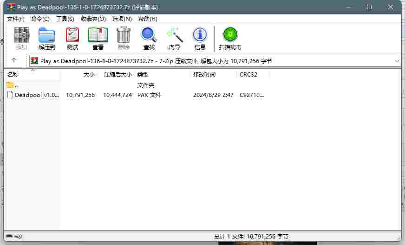Screen dimensions: 405x245
Task: Open the Options (选项) menu
Action: [x=122, y=19]
